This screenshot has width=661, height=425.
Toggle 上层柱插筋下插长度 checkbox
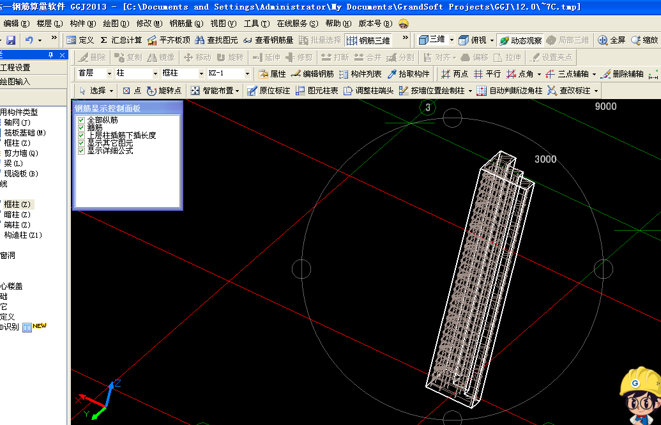tap(82, 135)
